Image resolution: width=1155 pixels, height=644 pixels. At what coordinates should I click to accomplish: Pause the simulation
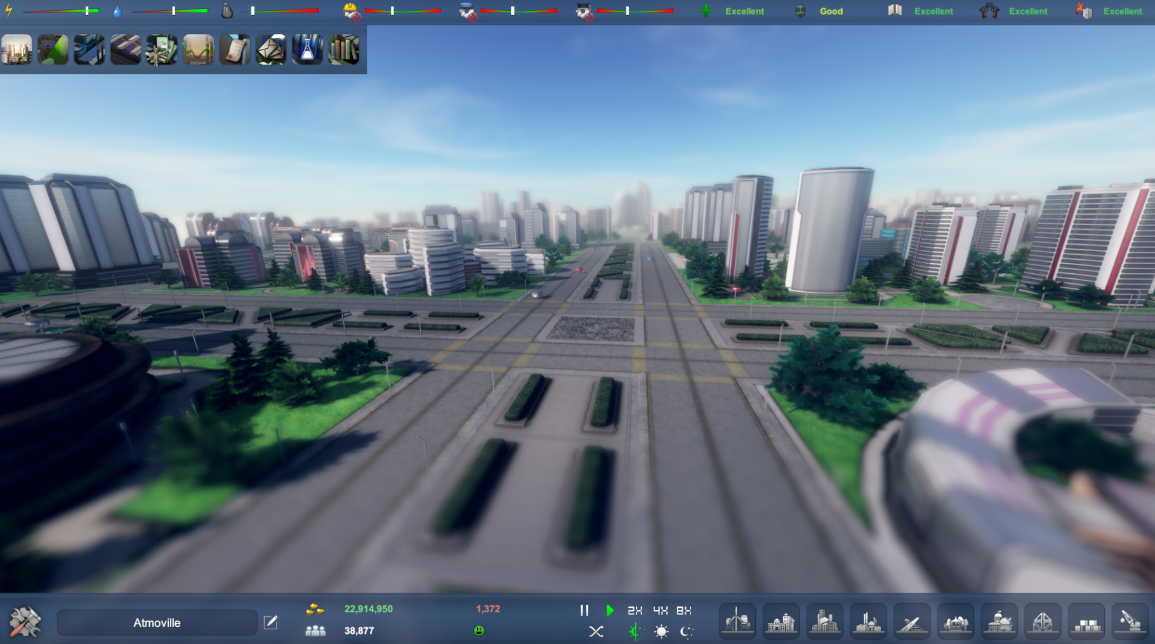(584, 610)
